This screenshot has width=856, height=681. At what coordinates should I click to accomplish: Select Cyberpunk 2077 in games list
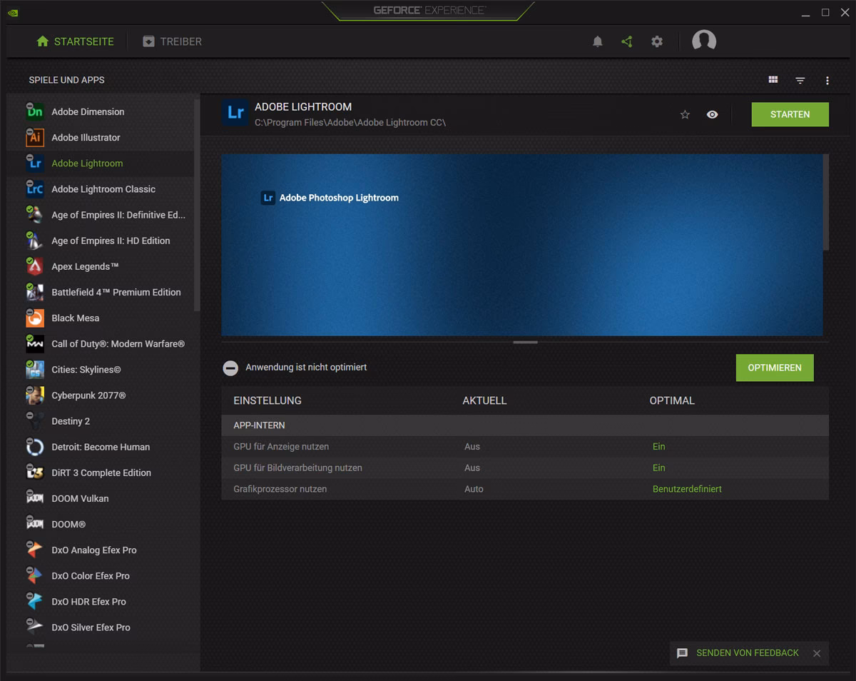(88, 395)
